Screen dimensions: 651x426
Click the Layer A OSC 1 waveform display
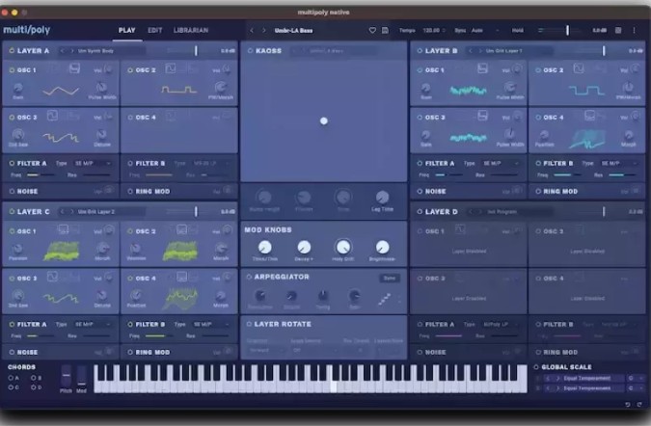tap(60, 91)
